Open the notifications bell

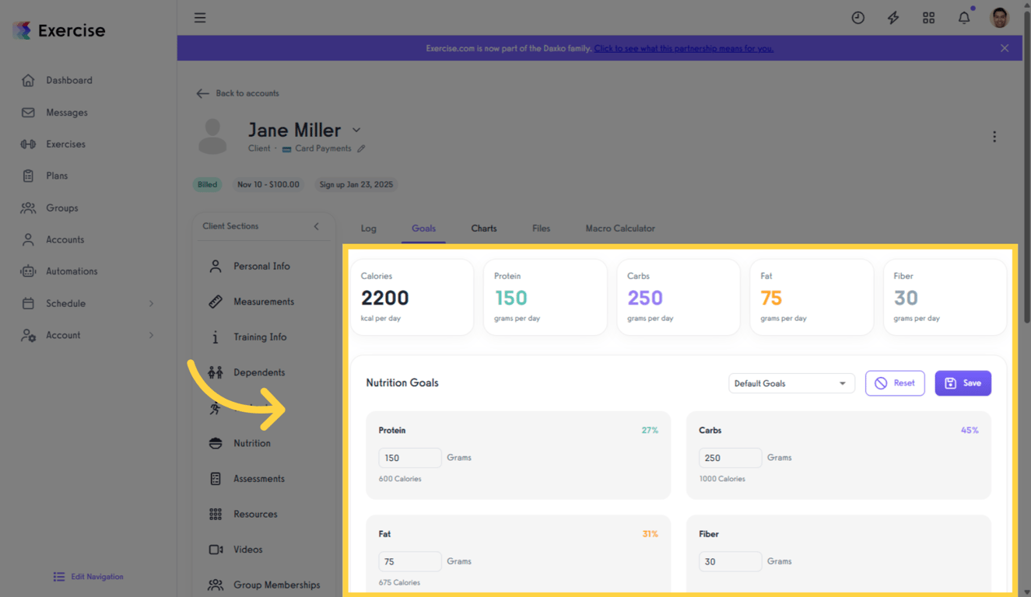tap(964, 17)
